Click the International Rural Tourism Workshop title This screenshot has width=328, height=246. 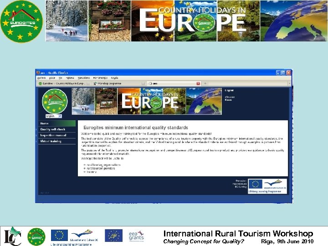coord(238,233)
